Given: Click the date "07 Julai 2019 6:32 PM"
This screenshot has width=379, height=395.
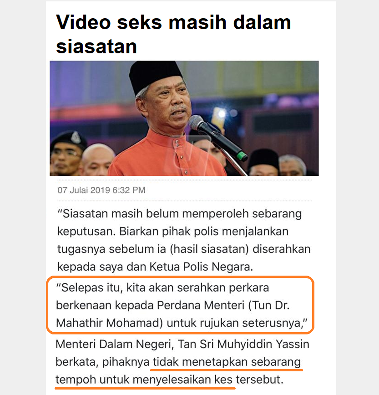Looking at the screenshot, I should click(x=101, y=190).
